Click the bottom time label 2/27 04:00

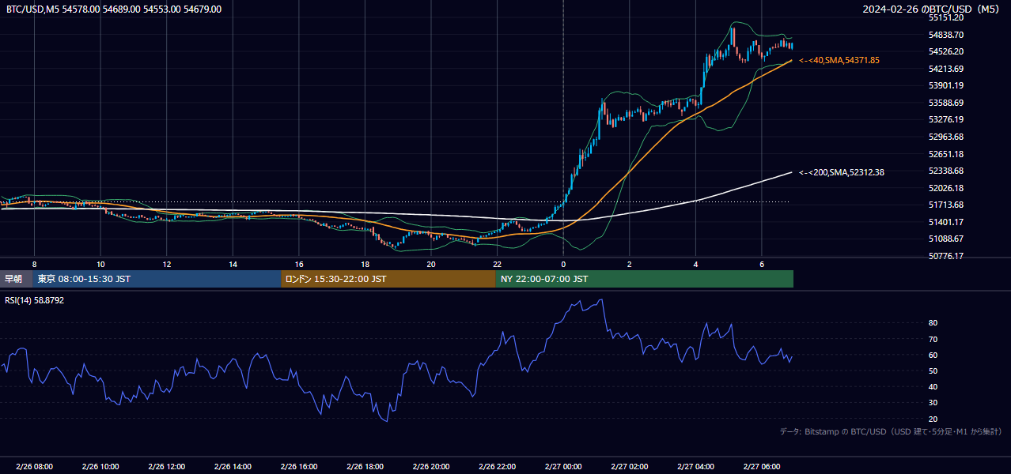click(695, 467)
